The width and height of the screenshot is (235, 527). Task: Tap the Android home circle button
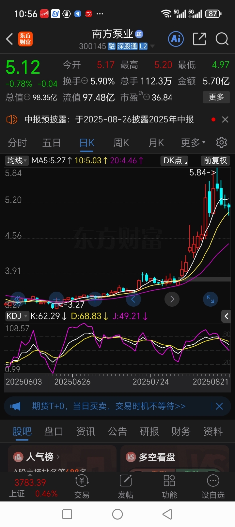[x=117, y=514]
